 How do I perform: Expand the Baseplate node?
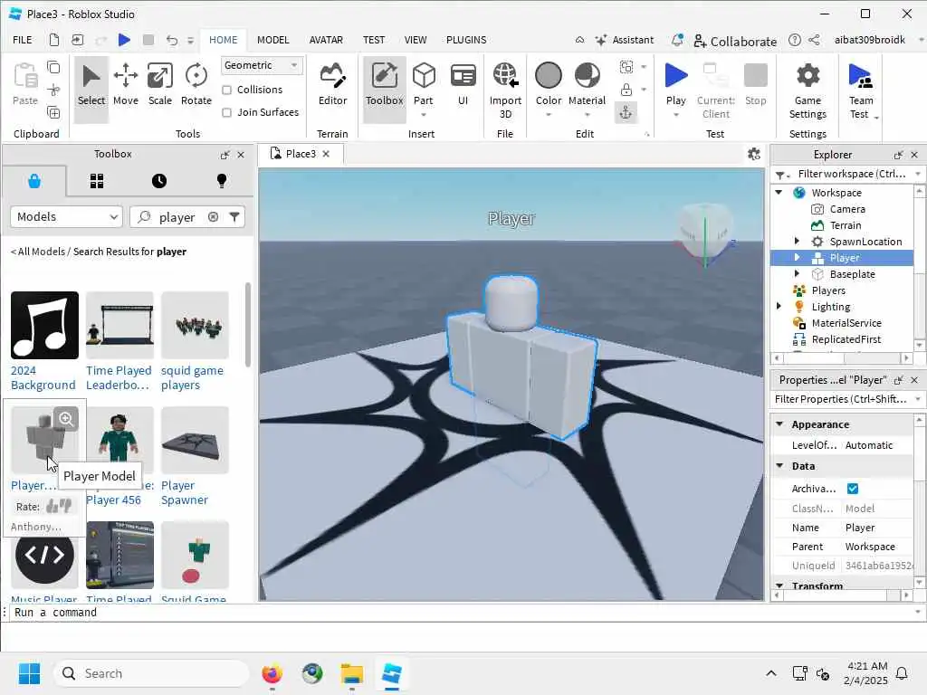(797, 273)
